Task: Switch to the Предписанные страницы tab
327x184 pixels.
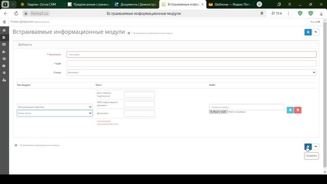Action: pos(89,4)
